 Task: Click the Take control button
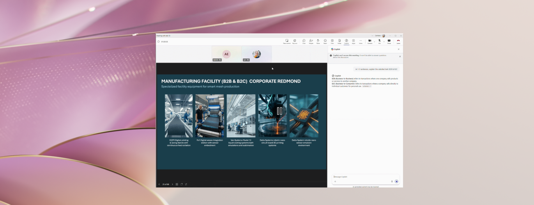(287, 41)
